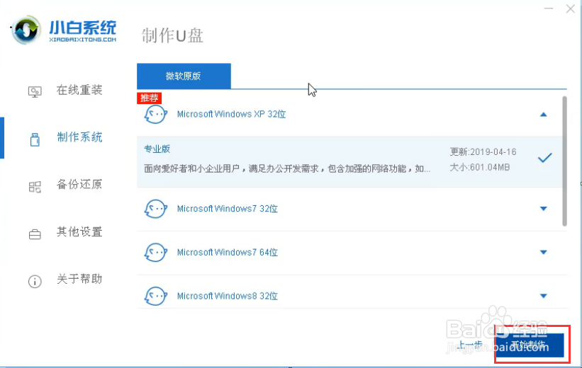The image size is (582, 368).
Task: Select Microsoft Windows7 32位 text
Action: (227, 209)
